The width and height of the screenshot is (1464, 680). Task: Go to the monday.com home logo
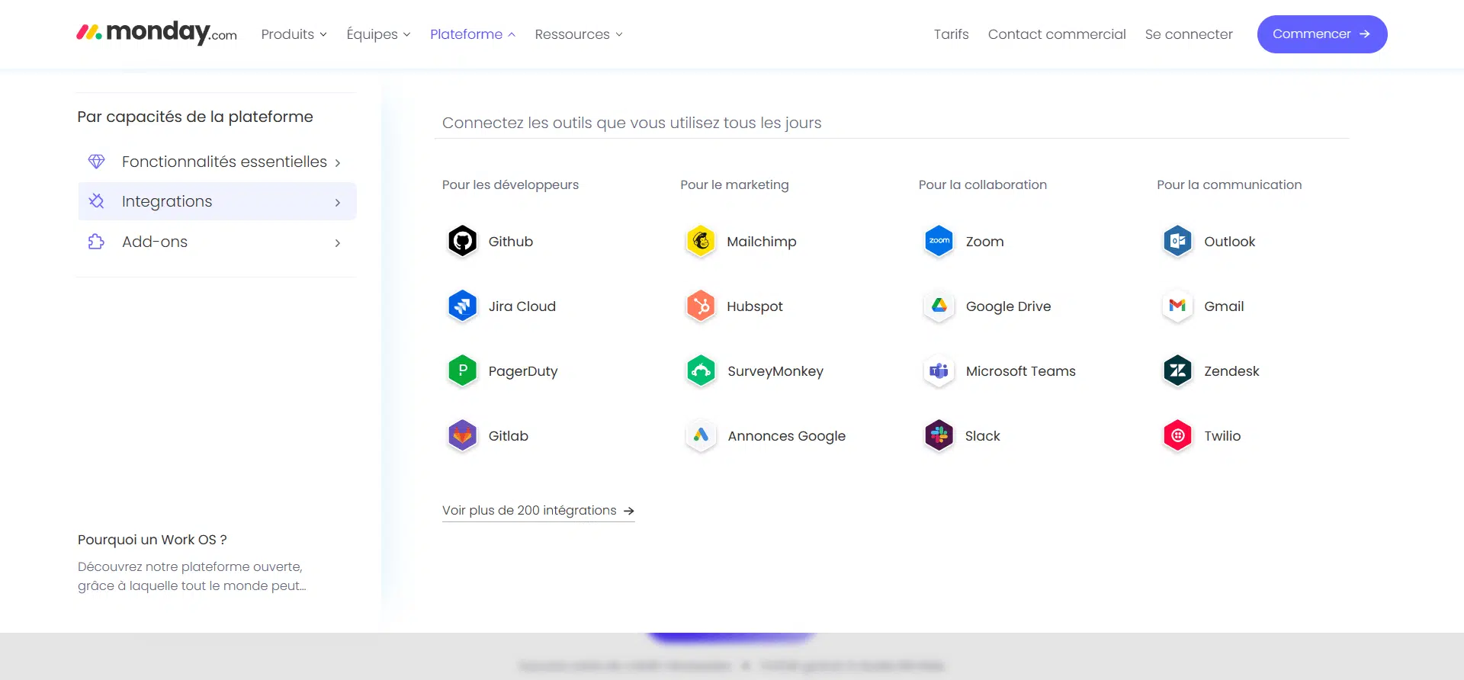157,34
